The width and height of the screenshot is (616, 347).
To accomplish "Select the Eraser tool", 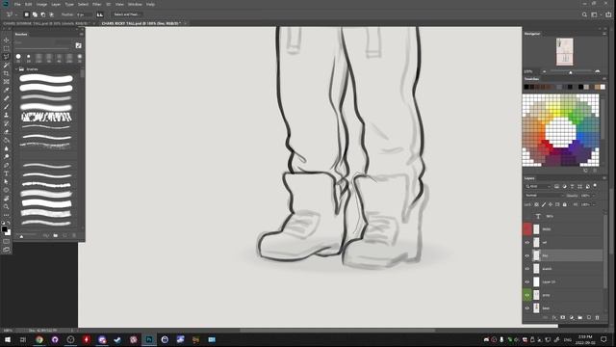I will tap(7, 132).
